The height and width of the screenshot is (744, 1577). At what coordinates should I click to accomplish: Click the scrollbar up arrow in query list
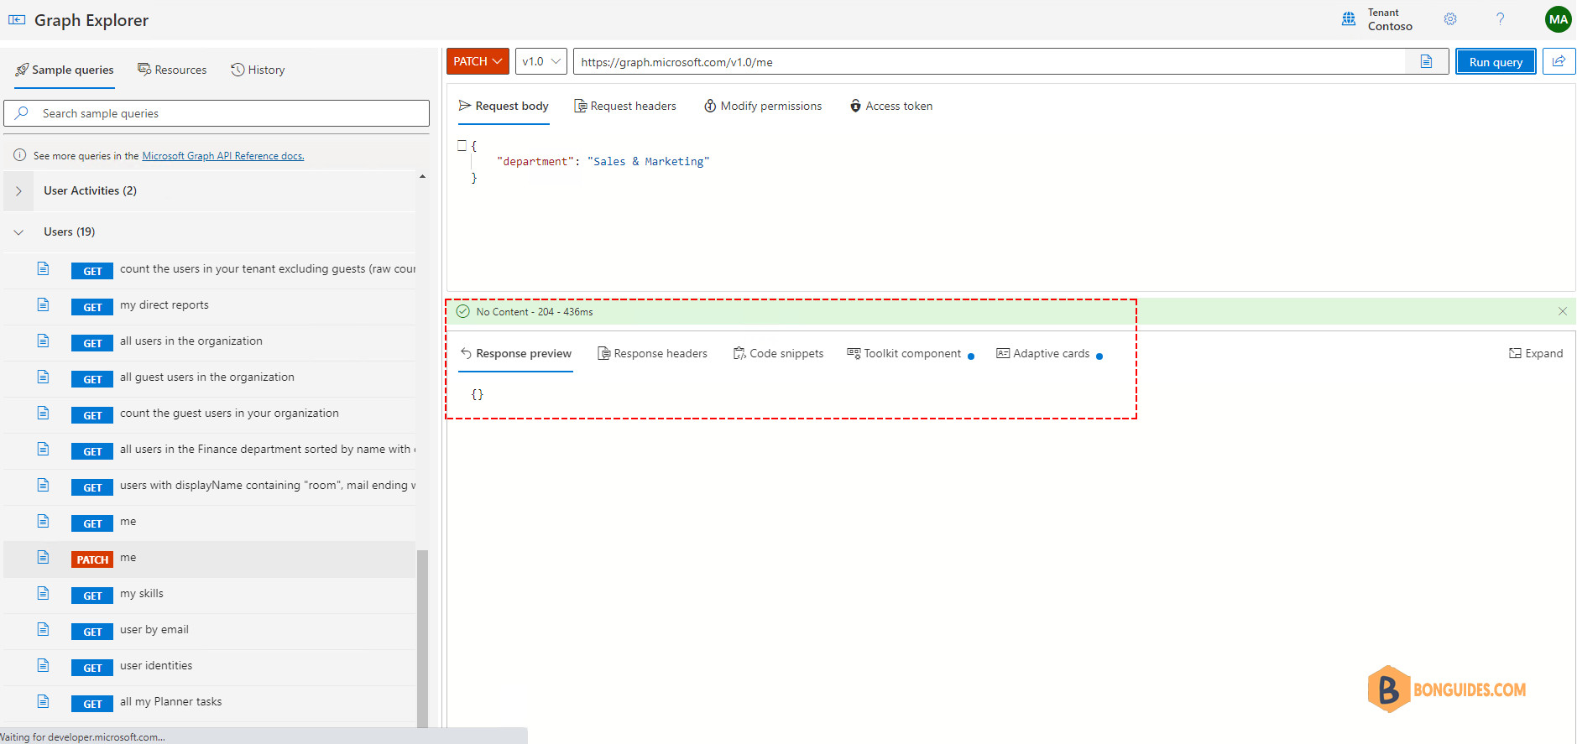[422, 176]
